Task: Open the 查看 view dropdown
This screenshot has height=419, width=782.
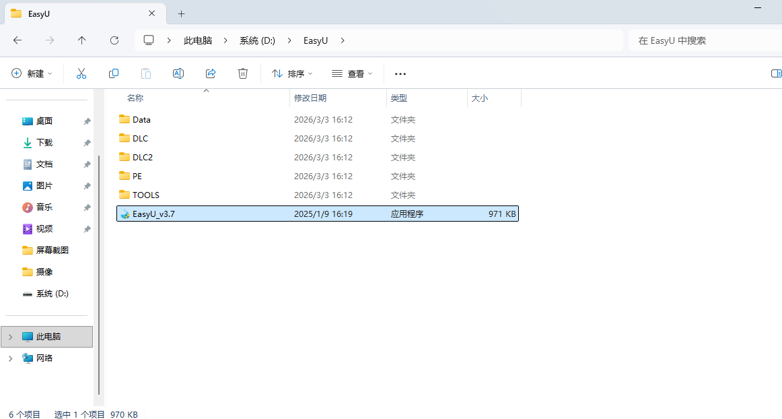Action: [x=352, y=73]
